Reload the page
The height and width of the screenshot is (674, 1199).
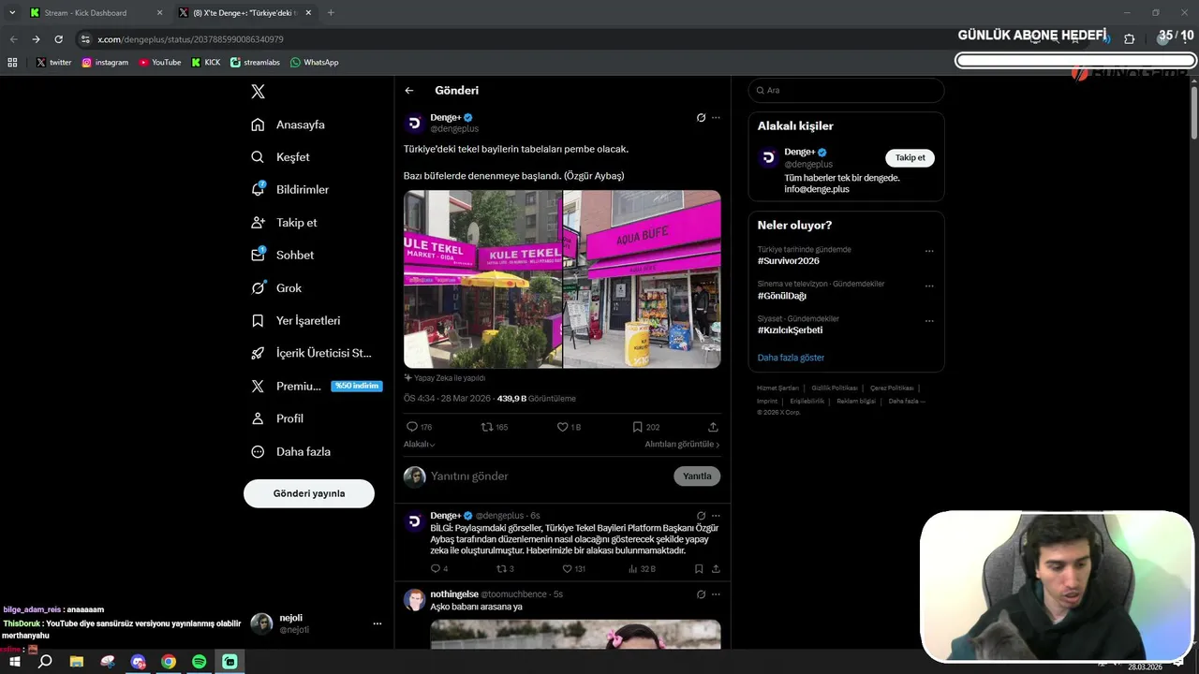[58, 39]
